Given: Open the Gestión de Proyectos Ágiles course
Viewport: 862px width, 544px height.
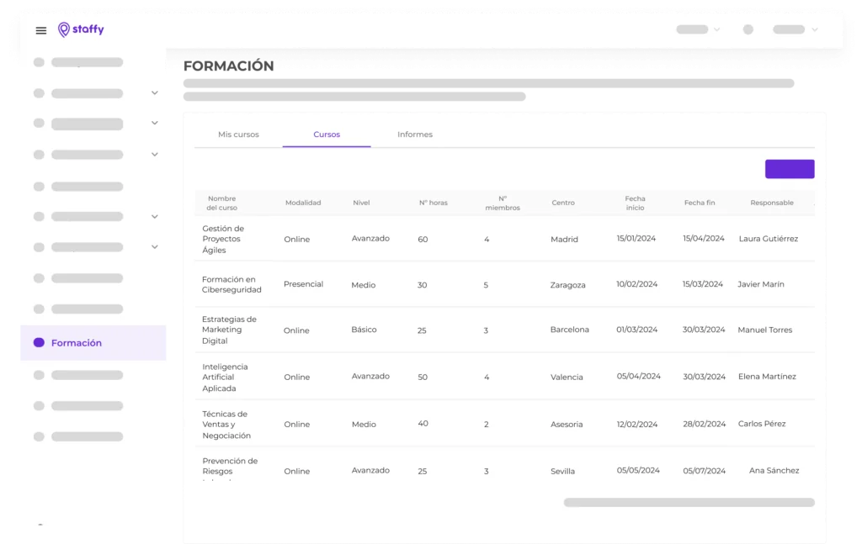Looking at the screenshot, I should [223, 239].
